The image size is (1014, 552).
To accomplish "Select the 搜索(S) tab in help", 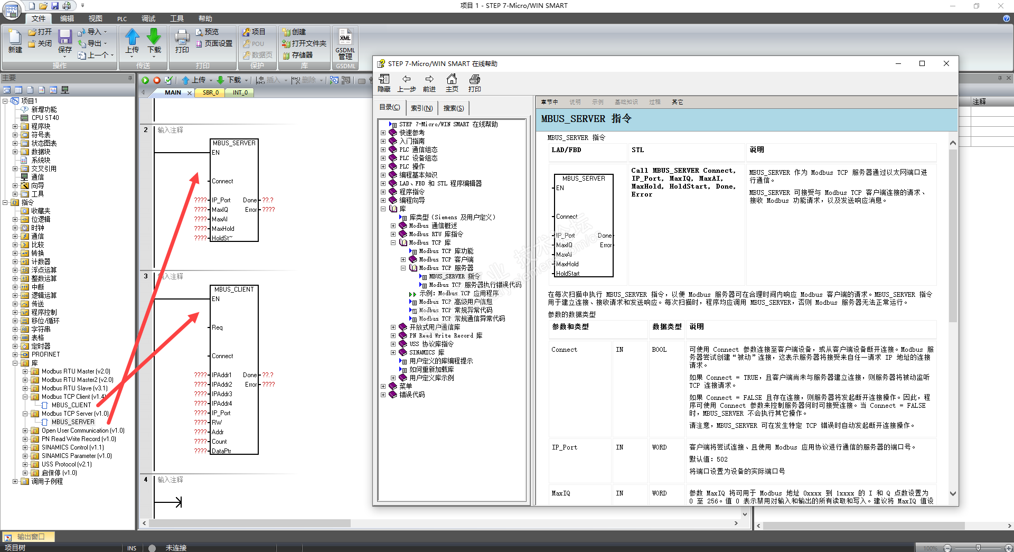I will 453,108.
